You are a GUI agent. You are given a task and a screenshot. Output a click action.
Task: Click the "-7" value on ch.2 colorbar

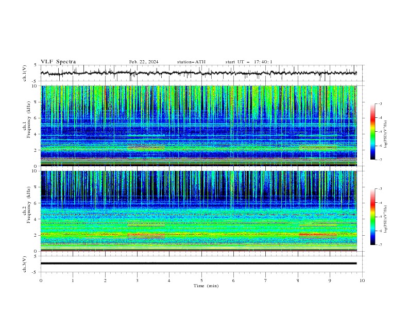(x=380, y=244)
